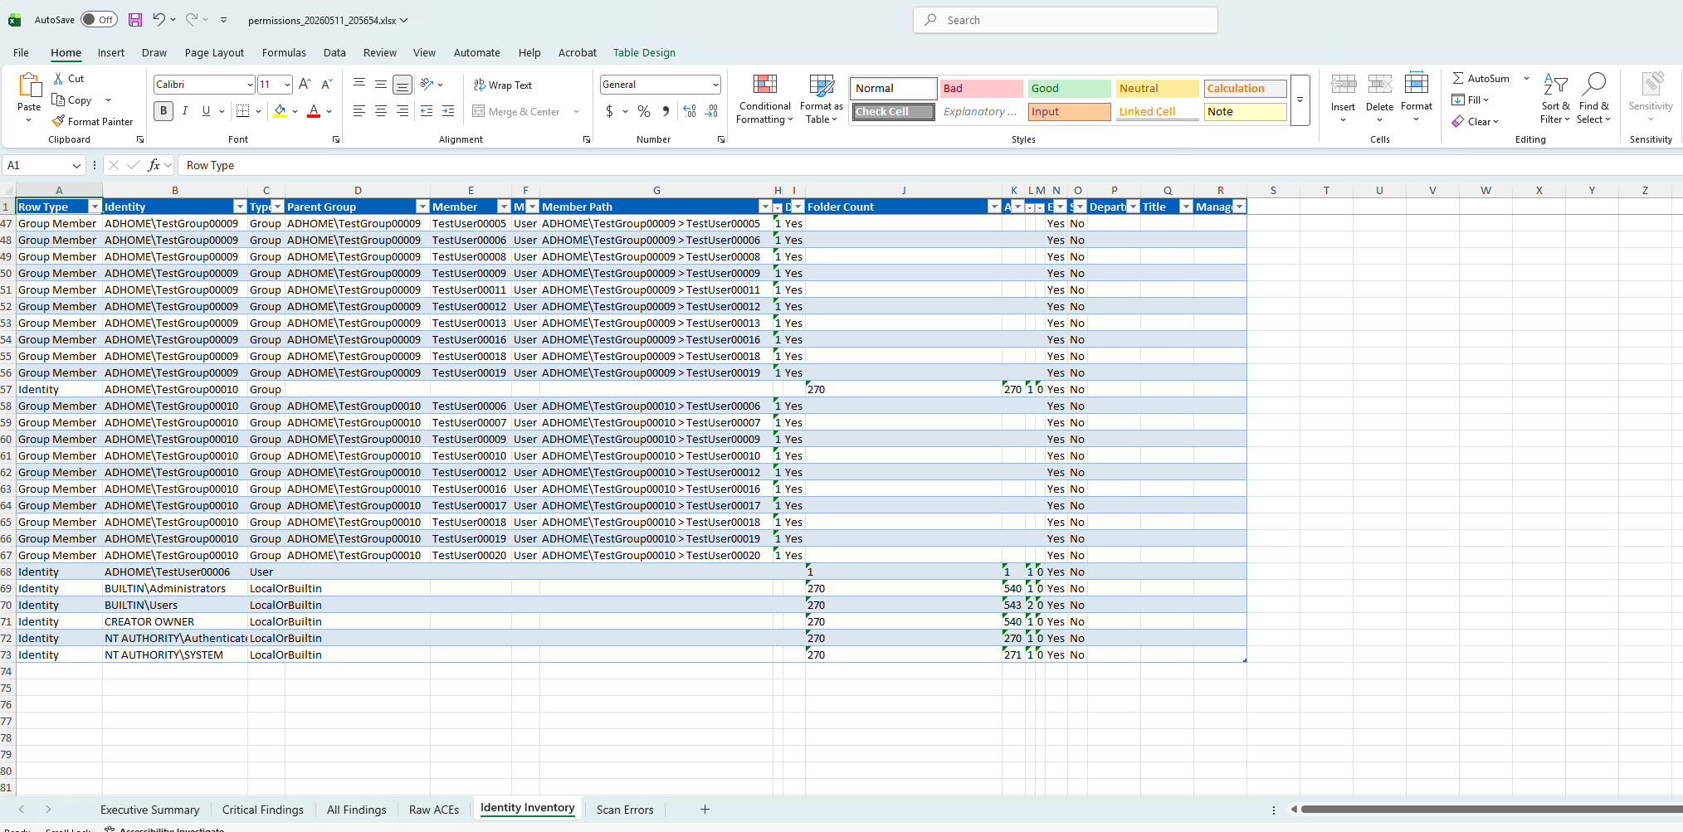Click the Undo arrow icon
Image resolution: width=1683 pixels, height=832 pixels.
click(x=159, y=19)
